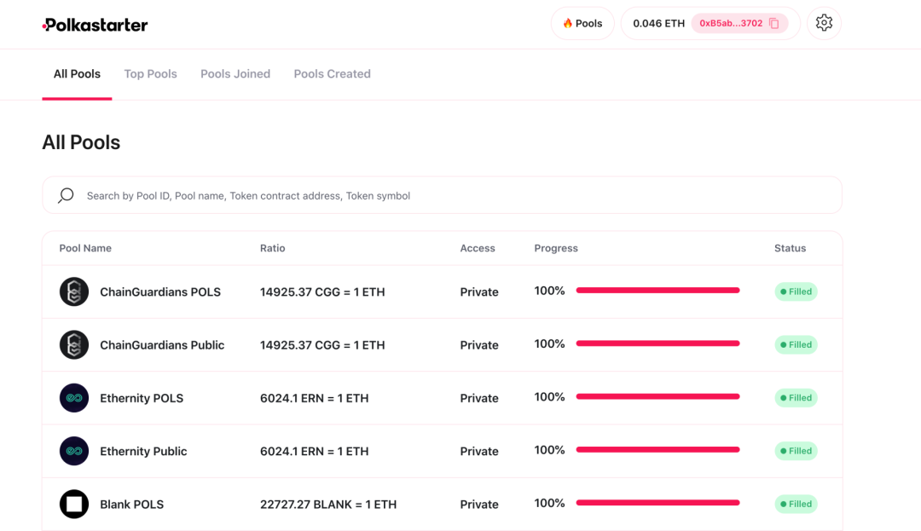
Task: Click ratio of Ethernity POLS row
Action: coord(314,398)
